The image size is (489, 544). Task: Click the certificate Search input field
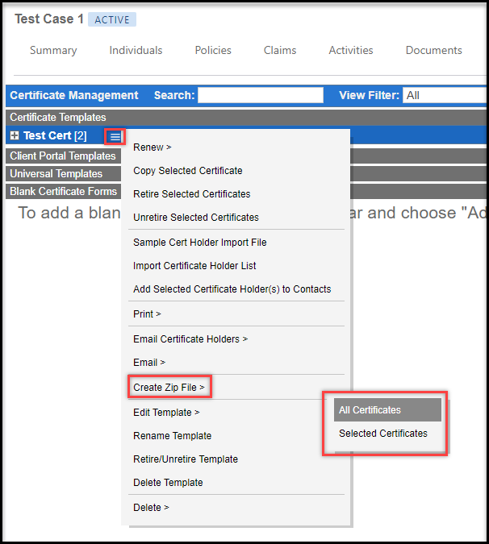click(x=261, y=95)
